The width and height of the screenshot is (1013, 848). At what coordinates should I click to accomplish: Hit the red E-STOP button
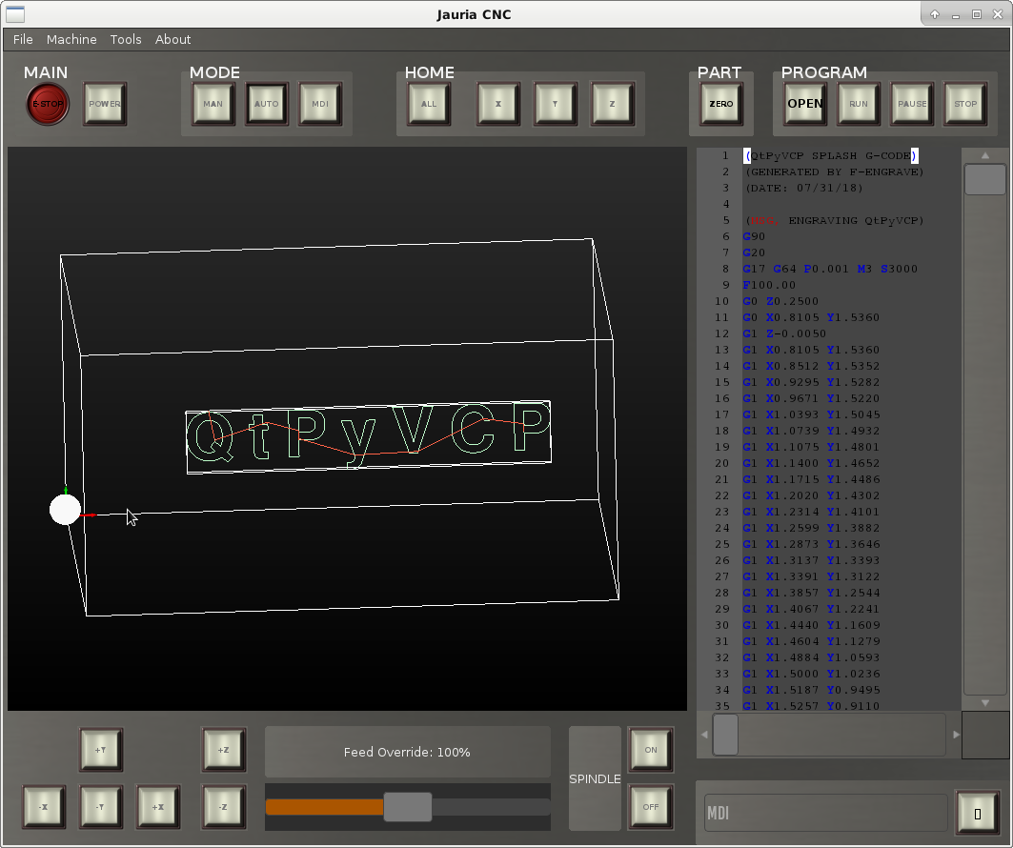(x=48, y=104)
